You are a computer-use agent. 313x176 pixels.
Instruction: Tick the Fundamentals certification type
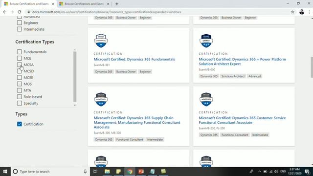20,52
